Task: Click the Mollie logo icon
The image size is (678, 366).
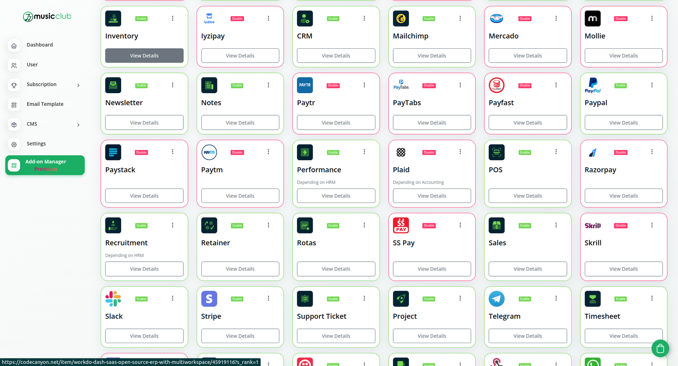Action: coord(592,19)
